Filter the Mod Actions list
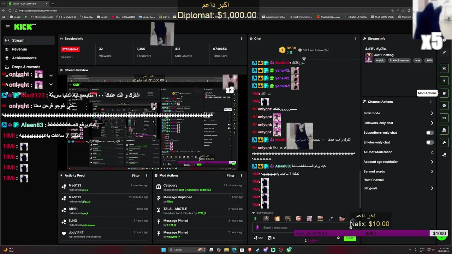Viewport: 452px width, 254px height. click(x=231, y=175)
